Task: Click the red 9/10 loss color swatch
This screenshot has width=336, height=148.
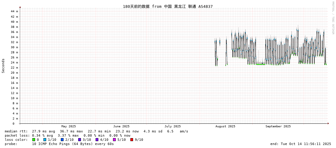Action: click(132, 140)
